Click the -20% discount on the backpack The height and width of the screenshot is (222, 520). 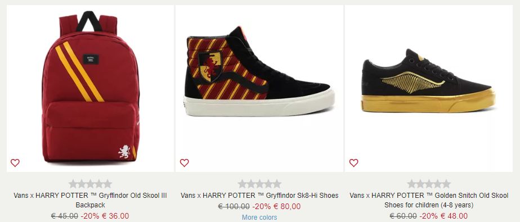pyautogui.click(x=90, y=216)
